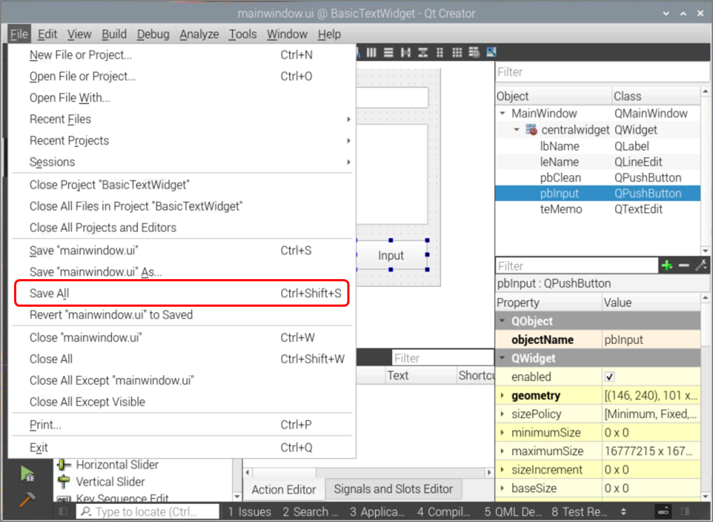The width and height of the screenshot is (713, 522).
Task: Toggle left sidebar icon in status bar
Action: [x=63, y=511]
